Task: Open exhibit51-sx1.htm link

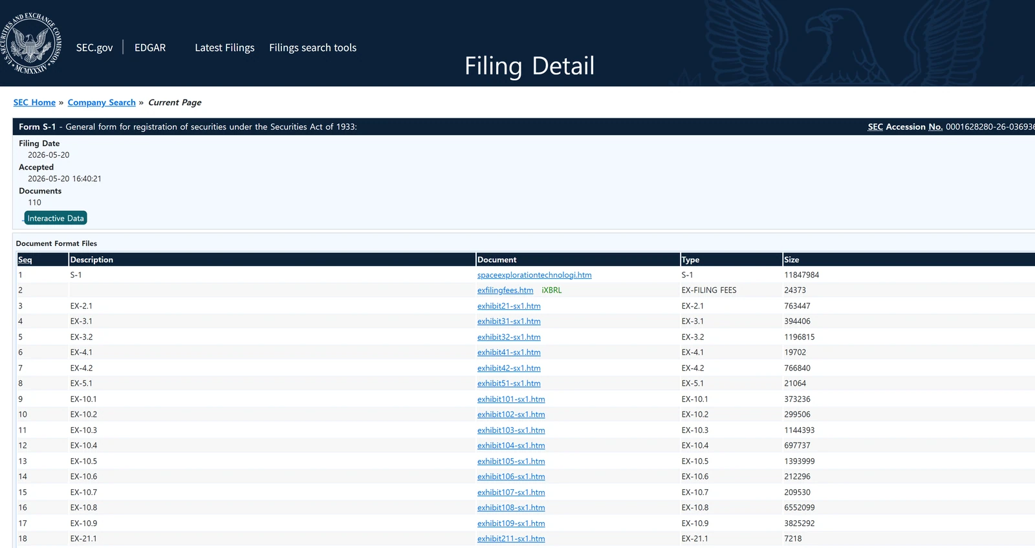Action: (x=509, y=384)
